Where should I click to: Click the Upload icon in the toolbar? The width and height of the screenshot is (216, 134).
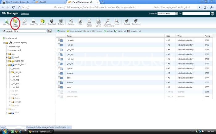pos(43,21)
